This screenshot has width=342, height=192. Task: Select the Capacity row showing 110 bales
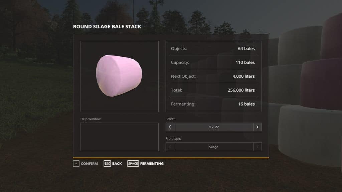213,62
